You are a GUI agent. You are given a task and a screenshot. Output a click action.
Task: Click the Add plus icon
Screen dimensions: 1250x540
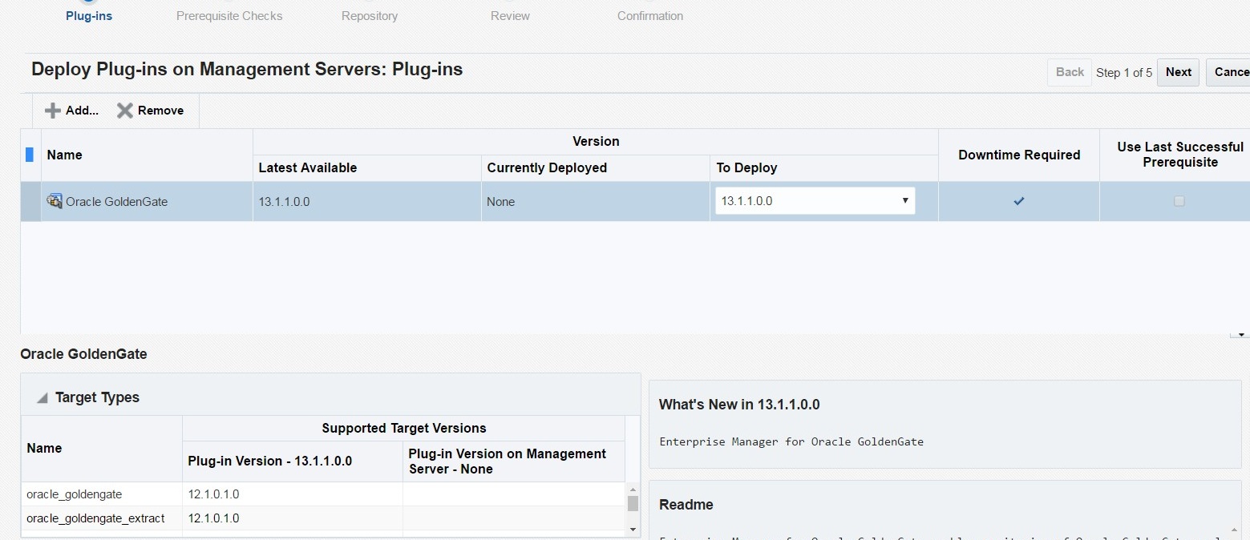pos(52,111)
